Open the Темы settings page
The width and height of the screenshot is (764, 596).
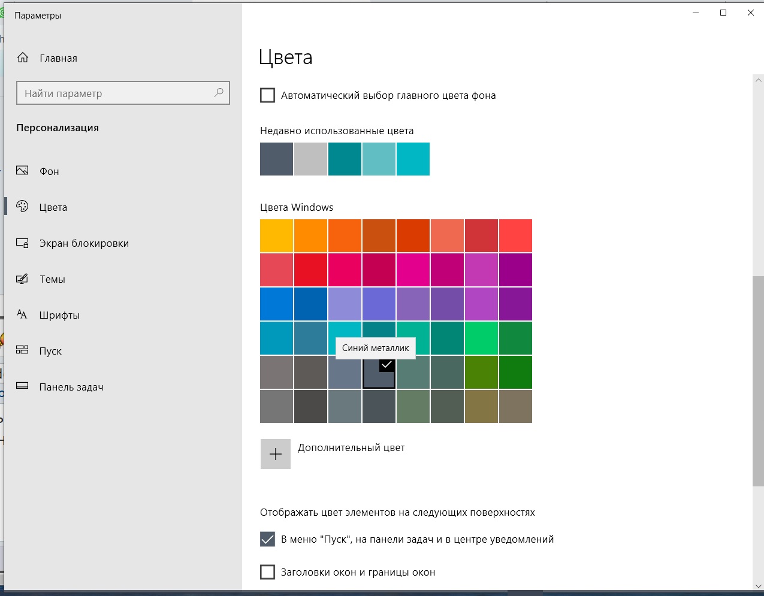(52, 279)
